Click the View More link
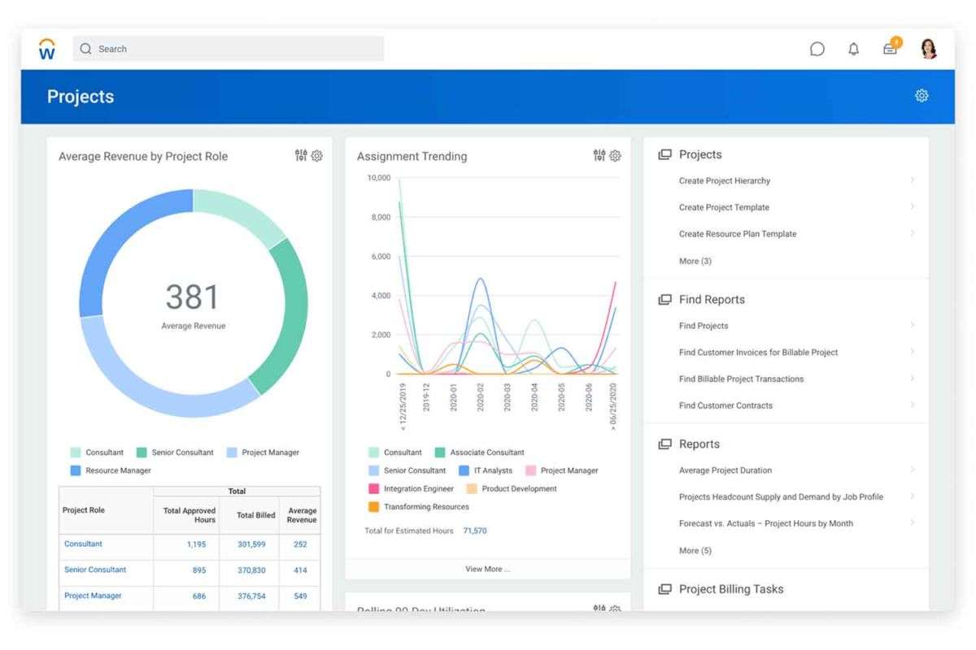 pos(486,569)
